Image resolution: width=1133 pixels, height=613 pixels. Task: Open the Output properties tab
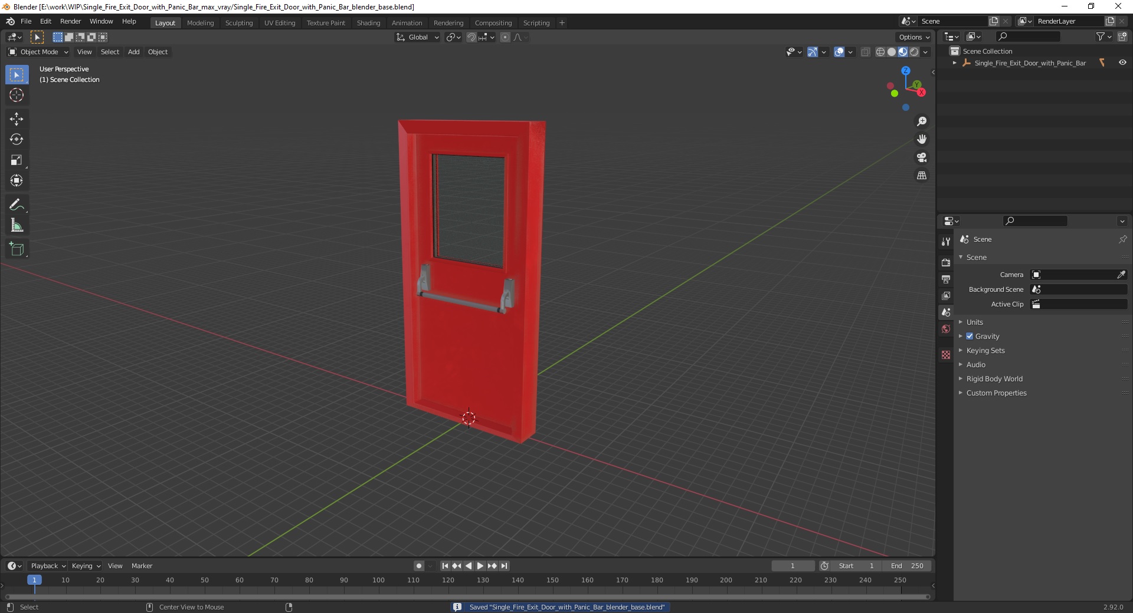pos(946,279)
